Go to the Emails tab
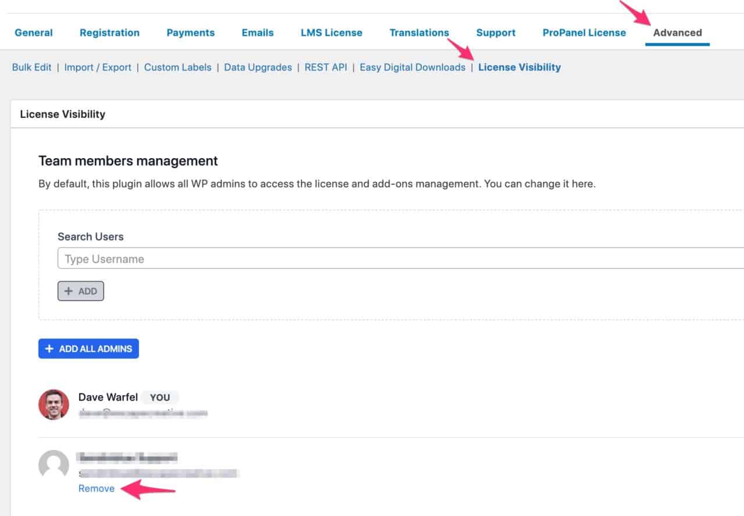 click(257, 33)
